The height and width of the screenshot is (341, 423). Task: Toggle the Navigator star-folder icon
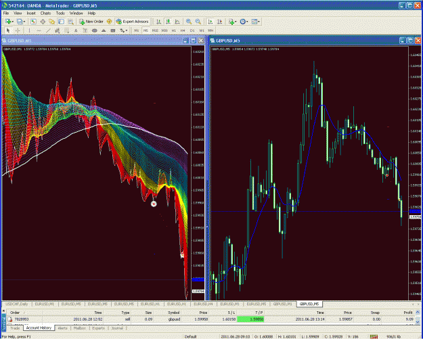pyautogui.click(x=52, y=22)
